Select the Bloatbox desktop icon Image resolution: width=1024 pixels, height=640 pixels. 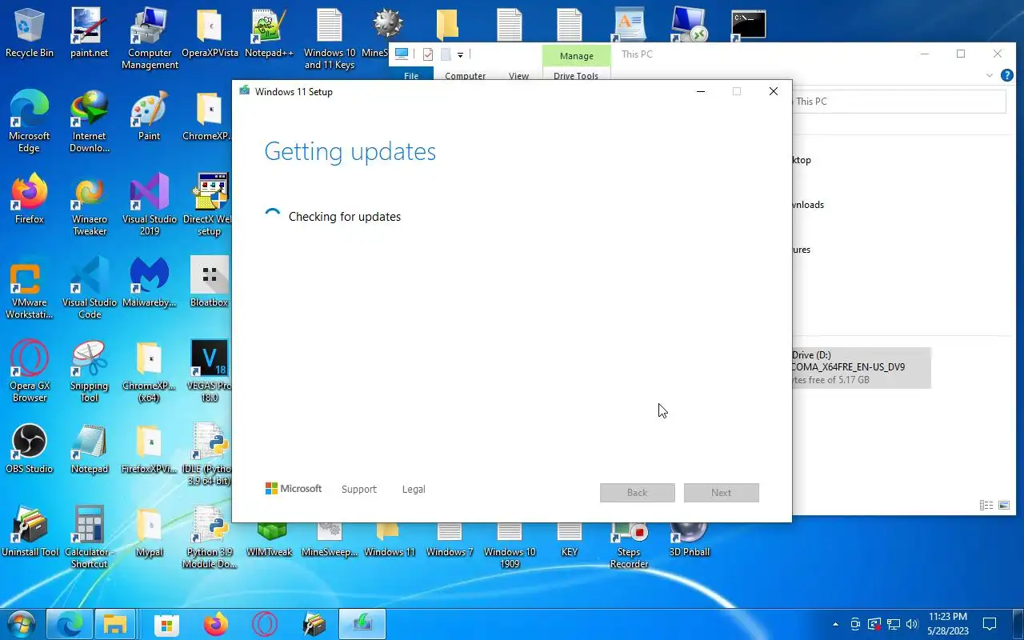coord(210,282)
